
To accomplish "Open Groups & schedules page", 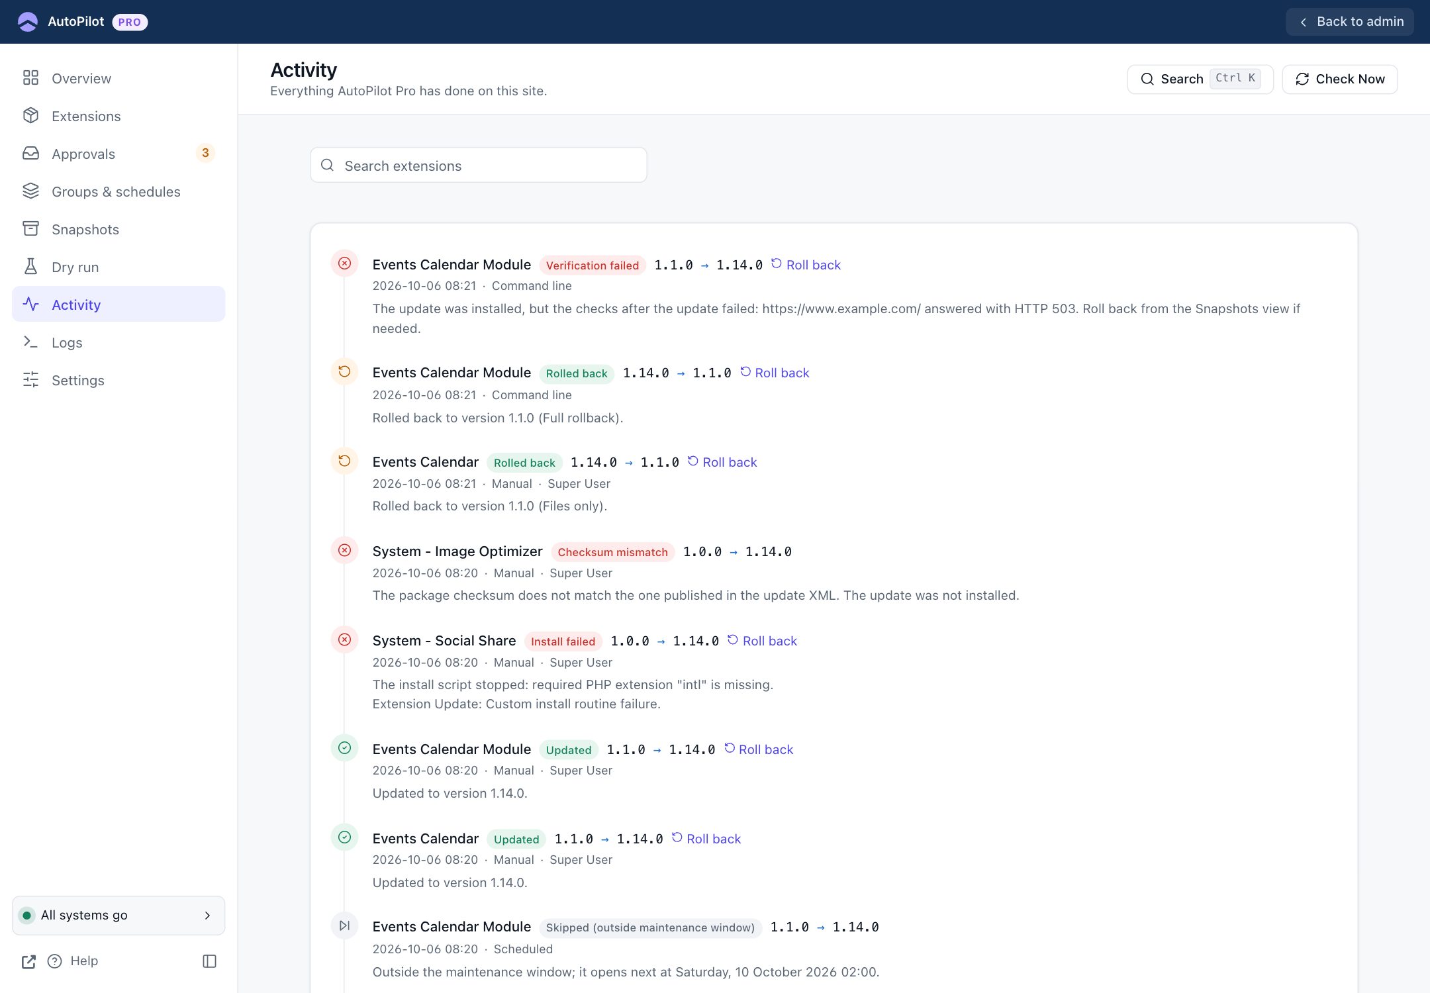I will click(x=119, y=191).
